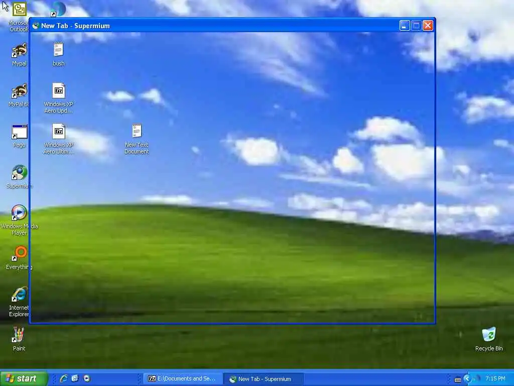Click the New Tab - Supermium taskbar button
Viewport: 514px width, 386px height.
click(x=263, y=379)
